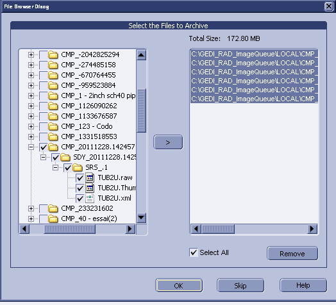The width and height of the screenshot is (336, 305).
Task: Click the CMP_-2042825294 folder icon
Action: click(53, 54)
